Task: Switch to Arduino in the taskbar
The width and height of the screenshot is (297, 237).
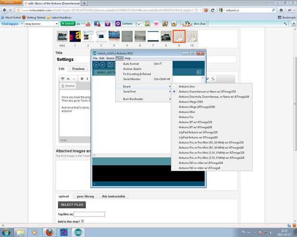Action: (x=78, y=232)
